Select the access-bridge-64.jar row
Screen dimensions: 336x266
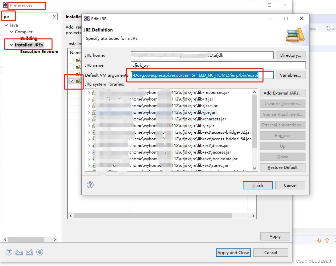coord(171,139)
